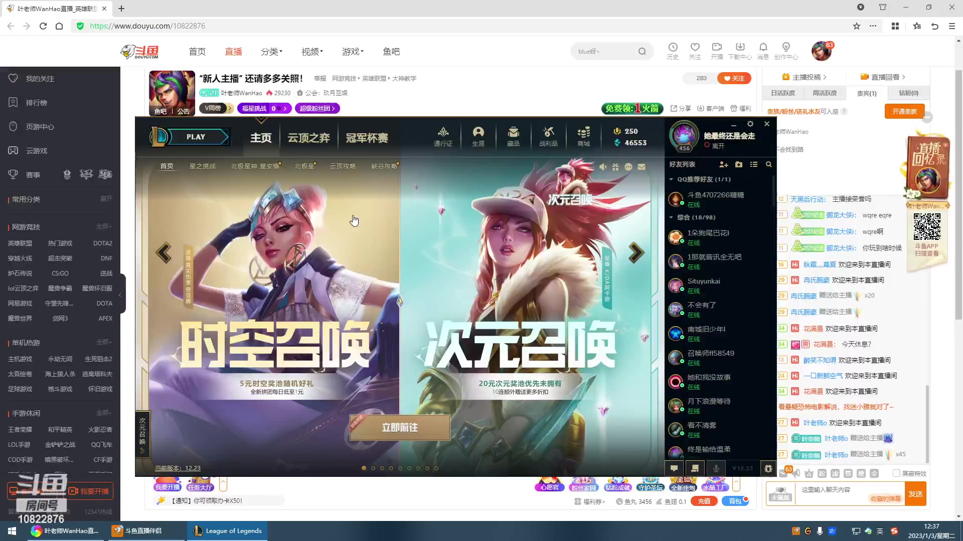Image resolution: width=963 pixels, height=541 pixels.
Task: Go to previous banner slide arrow
Action: (164, 252)
